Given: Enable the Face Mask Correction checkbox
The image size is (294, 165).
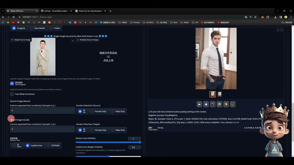Looking at the screenshot, I should tap(12, 94).
